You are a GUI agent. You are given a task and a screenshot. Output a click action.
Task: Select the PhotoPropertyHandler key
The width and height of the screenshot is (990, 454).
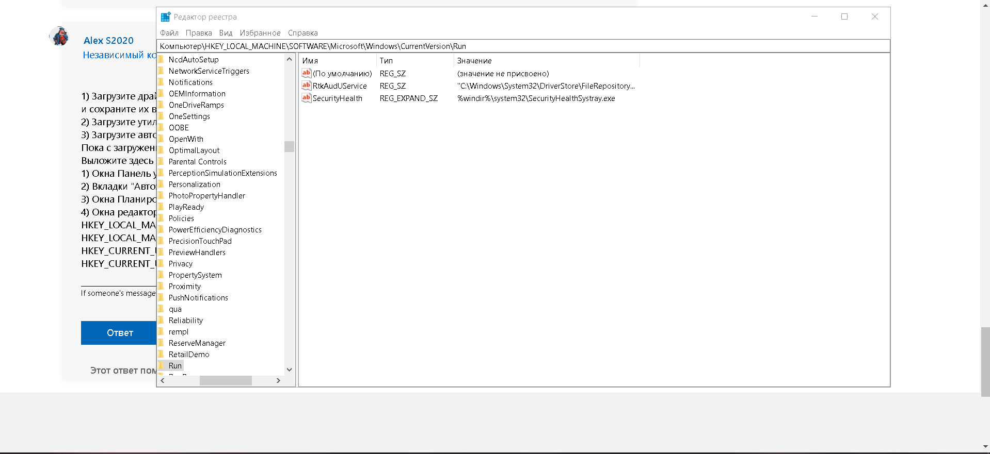206,196
